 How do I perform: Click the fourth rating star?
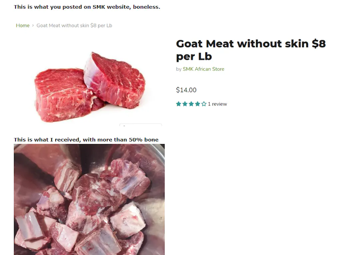[197, 104]
